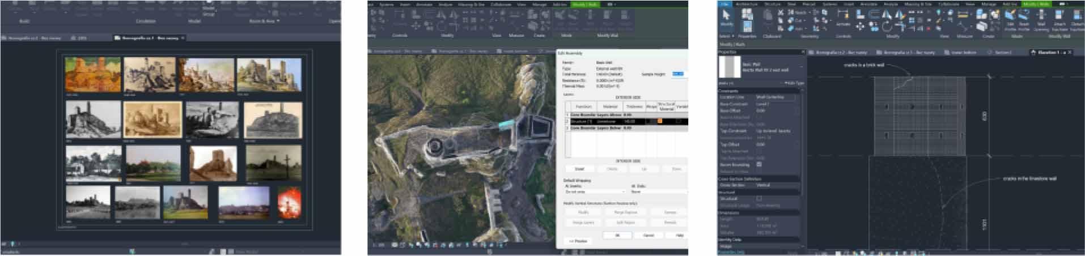The height and width of the screenshot is (256, 1085).
Task: Toggle Structural Material checkbox in layer row
Action: click(x=678, y=121)
